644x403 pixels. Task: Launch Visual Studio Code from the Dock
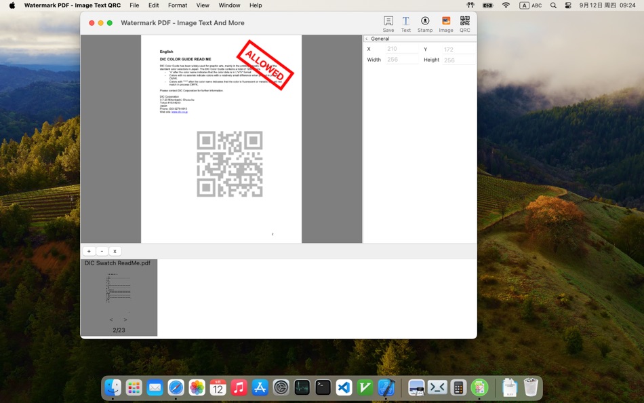pos(344,387)
